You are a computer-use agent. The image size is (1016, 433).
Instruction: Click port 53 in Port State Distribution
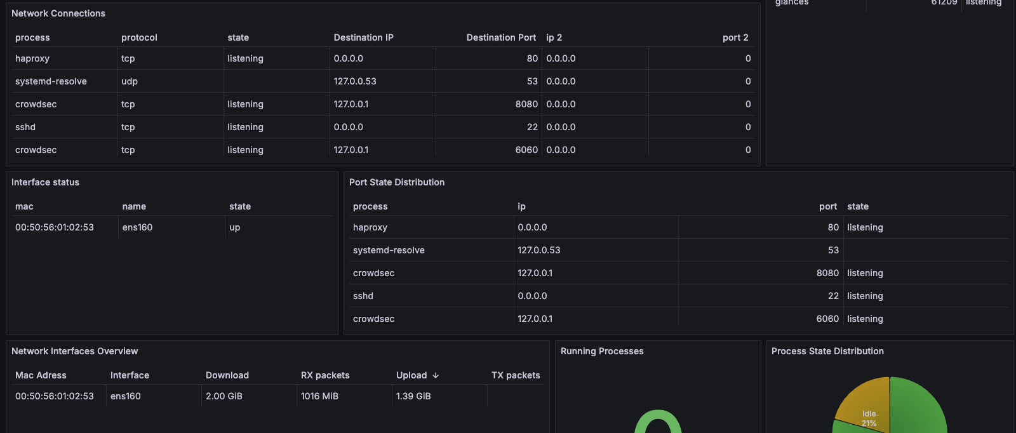tap(833, 250)
